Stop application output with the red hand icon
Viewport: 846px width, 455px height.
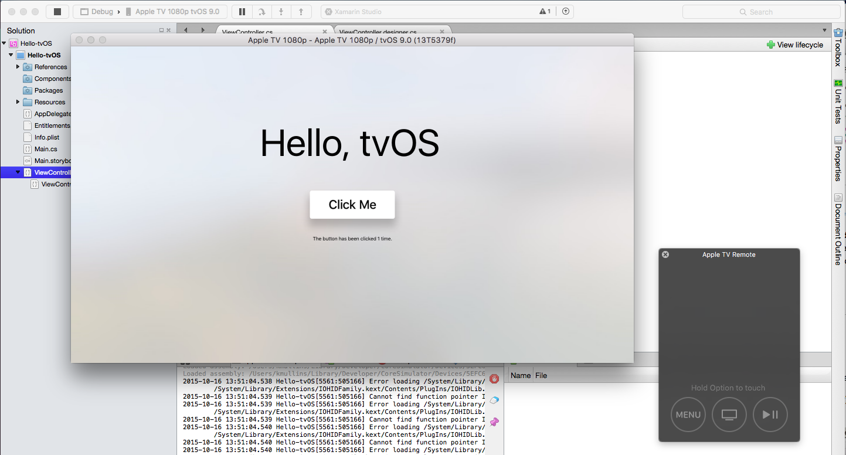(494, 379)
